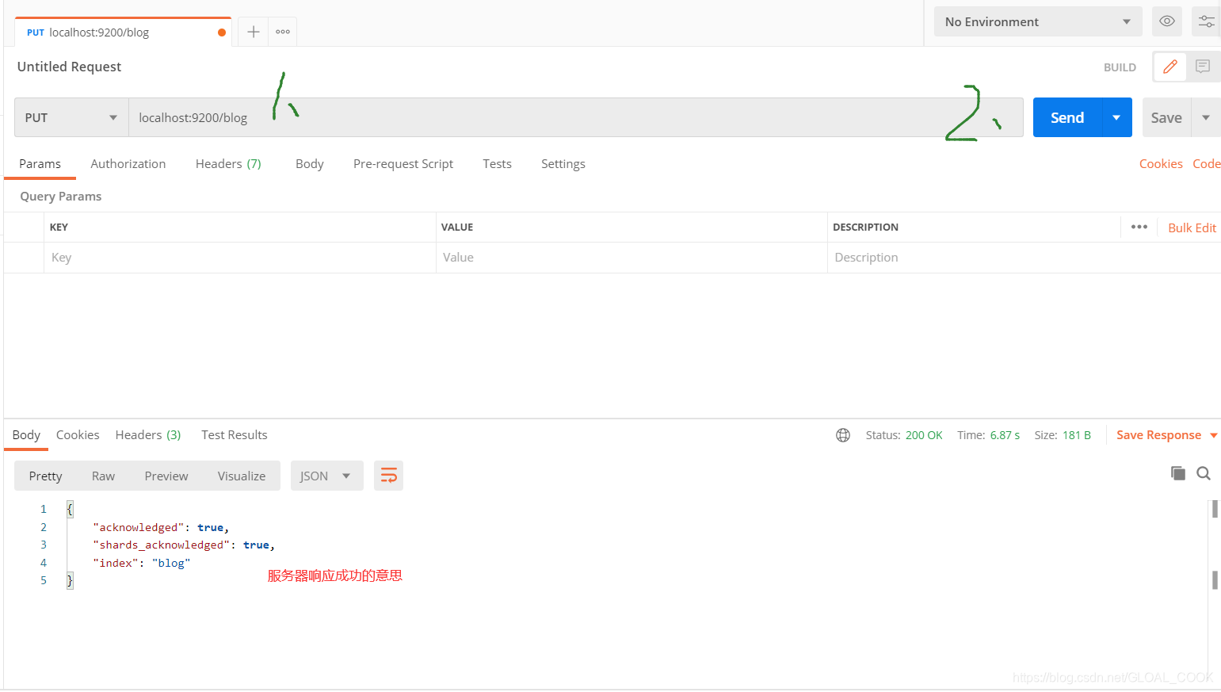Viewport: 1221px width, 692px height.
Task: Open the Pre-request Script tab
Action: click(x=403, y=163)
